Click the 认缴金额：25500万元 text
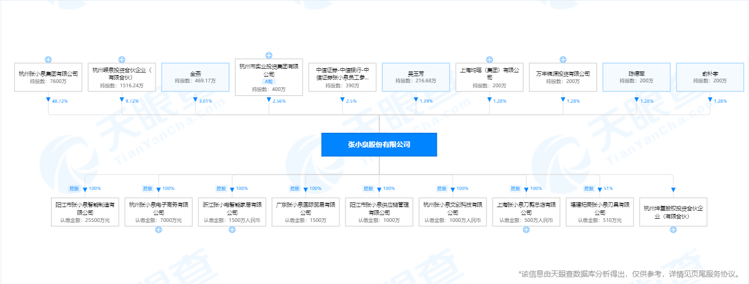This screenshot has height=284, width=749. pyautogui.click(x=85, y=219)
